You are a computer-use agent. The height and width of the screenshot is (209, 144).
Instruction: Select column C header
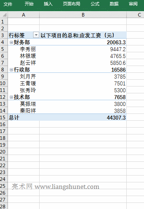135,15
